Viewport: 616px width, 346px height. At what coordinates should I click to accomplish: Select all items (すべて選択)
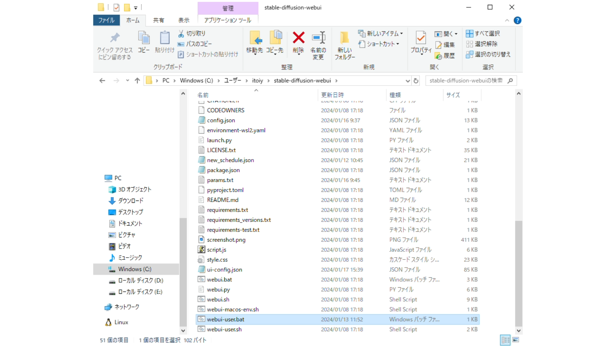pyautogui.click(x=483, y=33)
